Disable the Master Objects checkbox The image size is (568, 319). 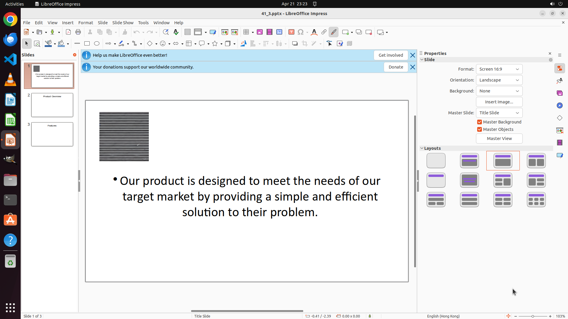(x=480, y=129)
